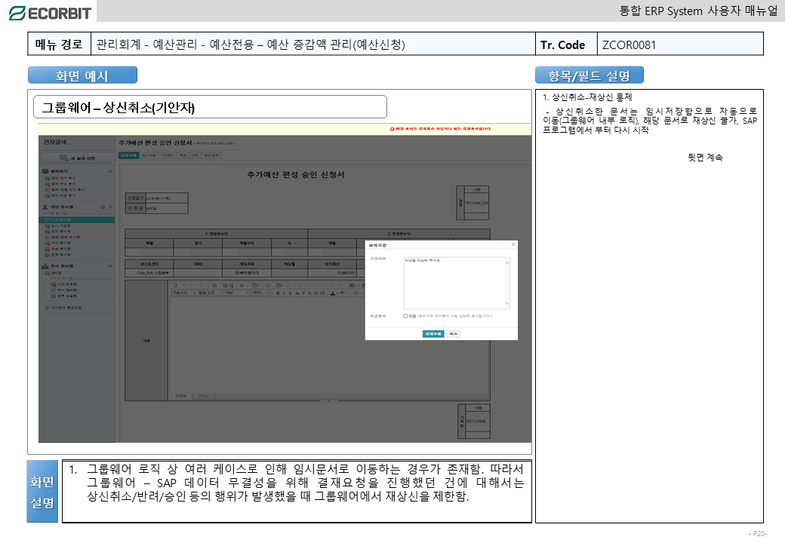Click the 새 결재 진행 button in the sidebar
Screen dimensions: 785x543
[x=78, y=158]
